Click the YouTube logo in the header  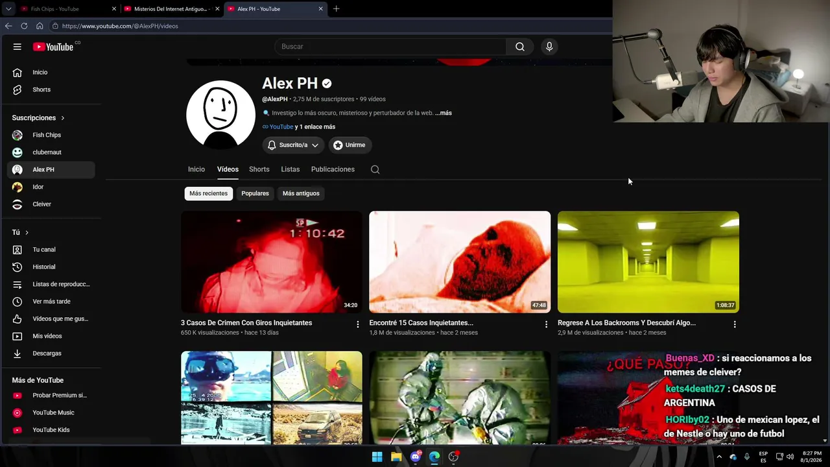click(x=53, y=47)
